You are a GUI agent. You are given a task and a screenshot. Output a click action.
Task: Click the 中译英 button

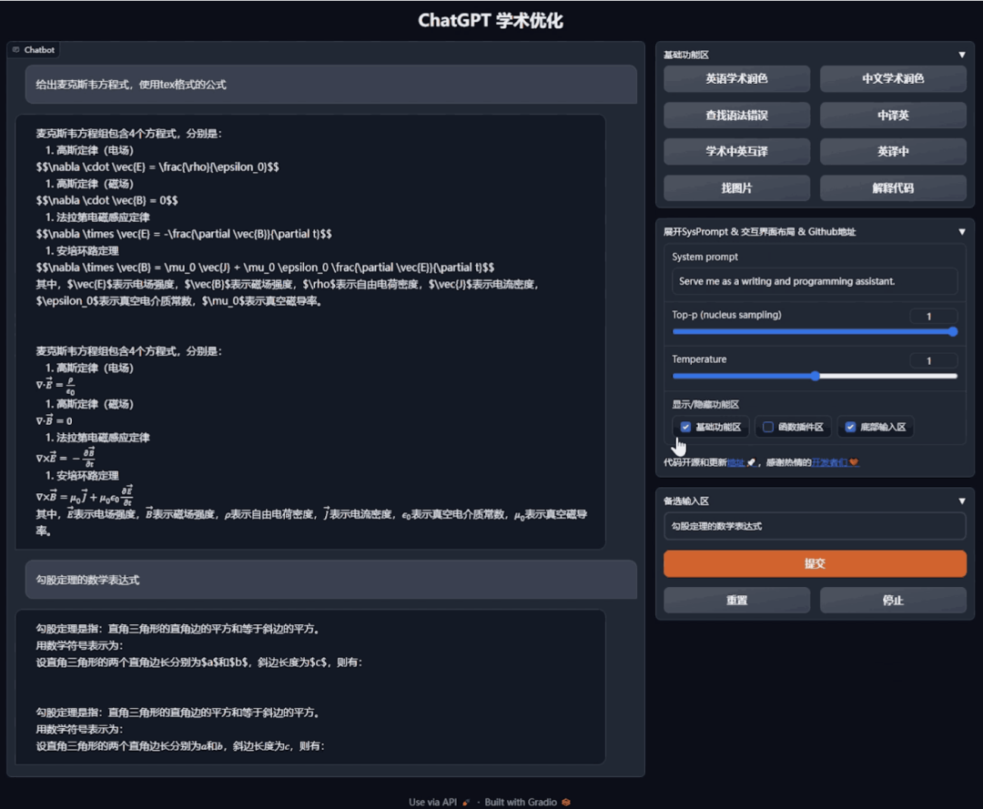coord(893,116)
